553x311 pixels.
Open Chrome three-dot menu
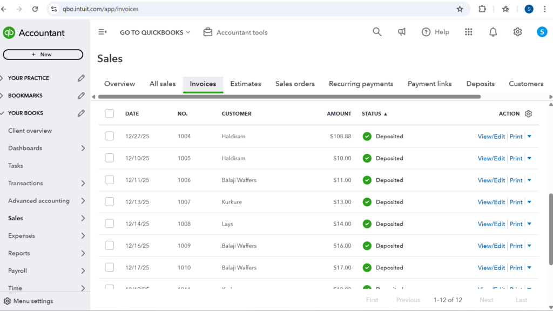[x=545, y=9]
